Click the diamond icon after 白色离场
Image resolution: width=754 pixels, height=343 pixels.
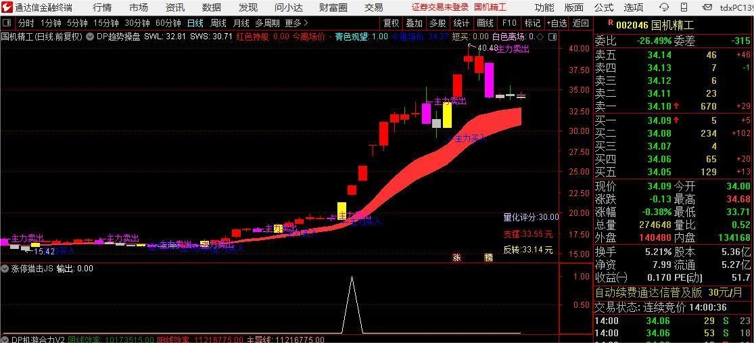pos(540,37)
